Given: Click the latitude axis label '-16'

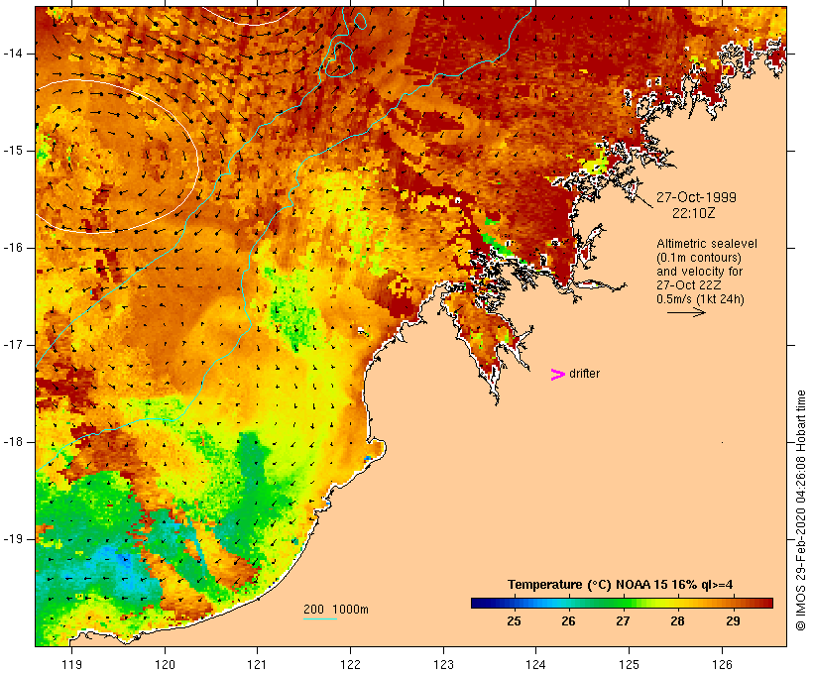Looking at the screenshot, I should coord(13,248).
